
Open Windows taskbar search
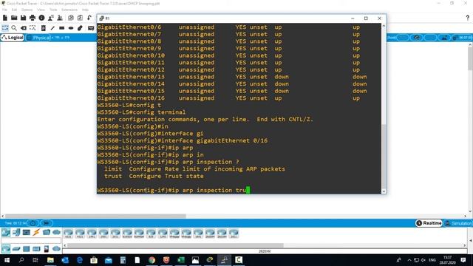click(x=21, y=260)
